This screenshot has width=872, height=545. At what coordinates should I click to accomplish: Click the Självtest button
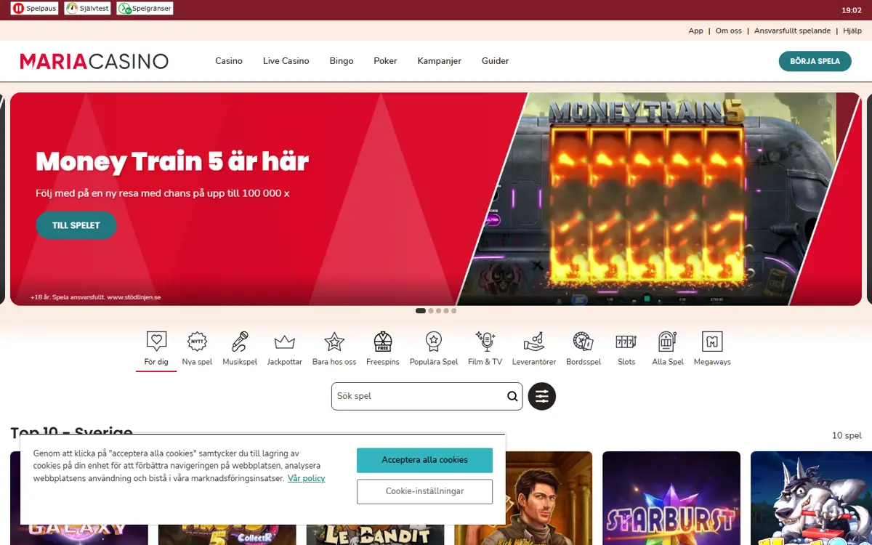point(87,9)
